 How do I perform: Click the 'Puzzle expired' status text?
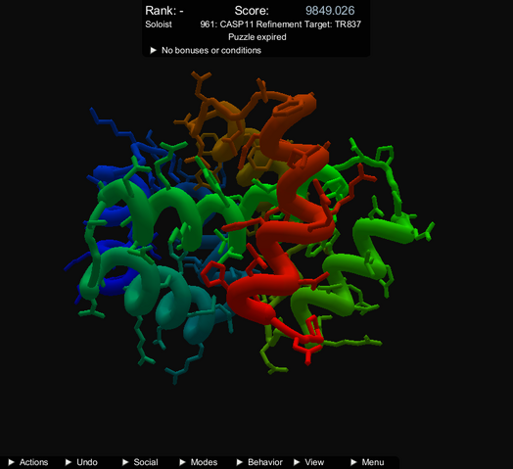click(x=257, y=37)
